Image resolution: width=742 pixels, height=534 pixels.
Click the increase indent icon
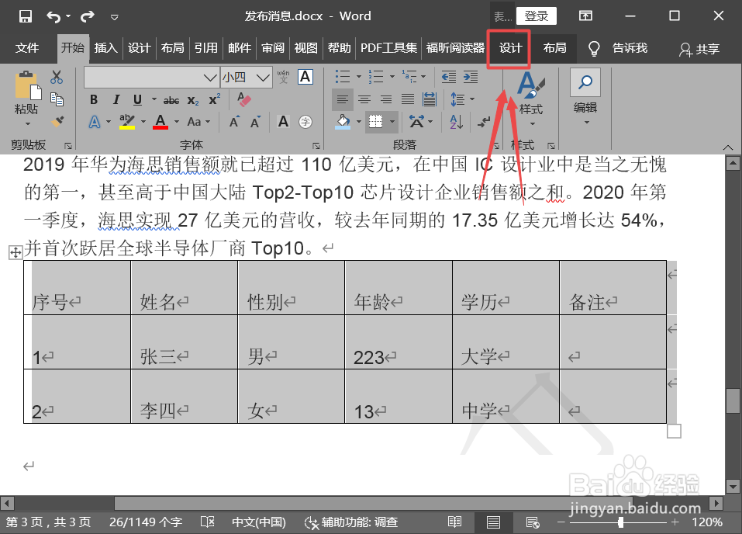471,77
